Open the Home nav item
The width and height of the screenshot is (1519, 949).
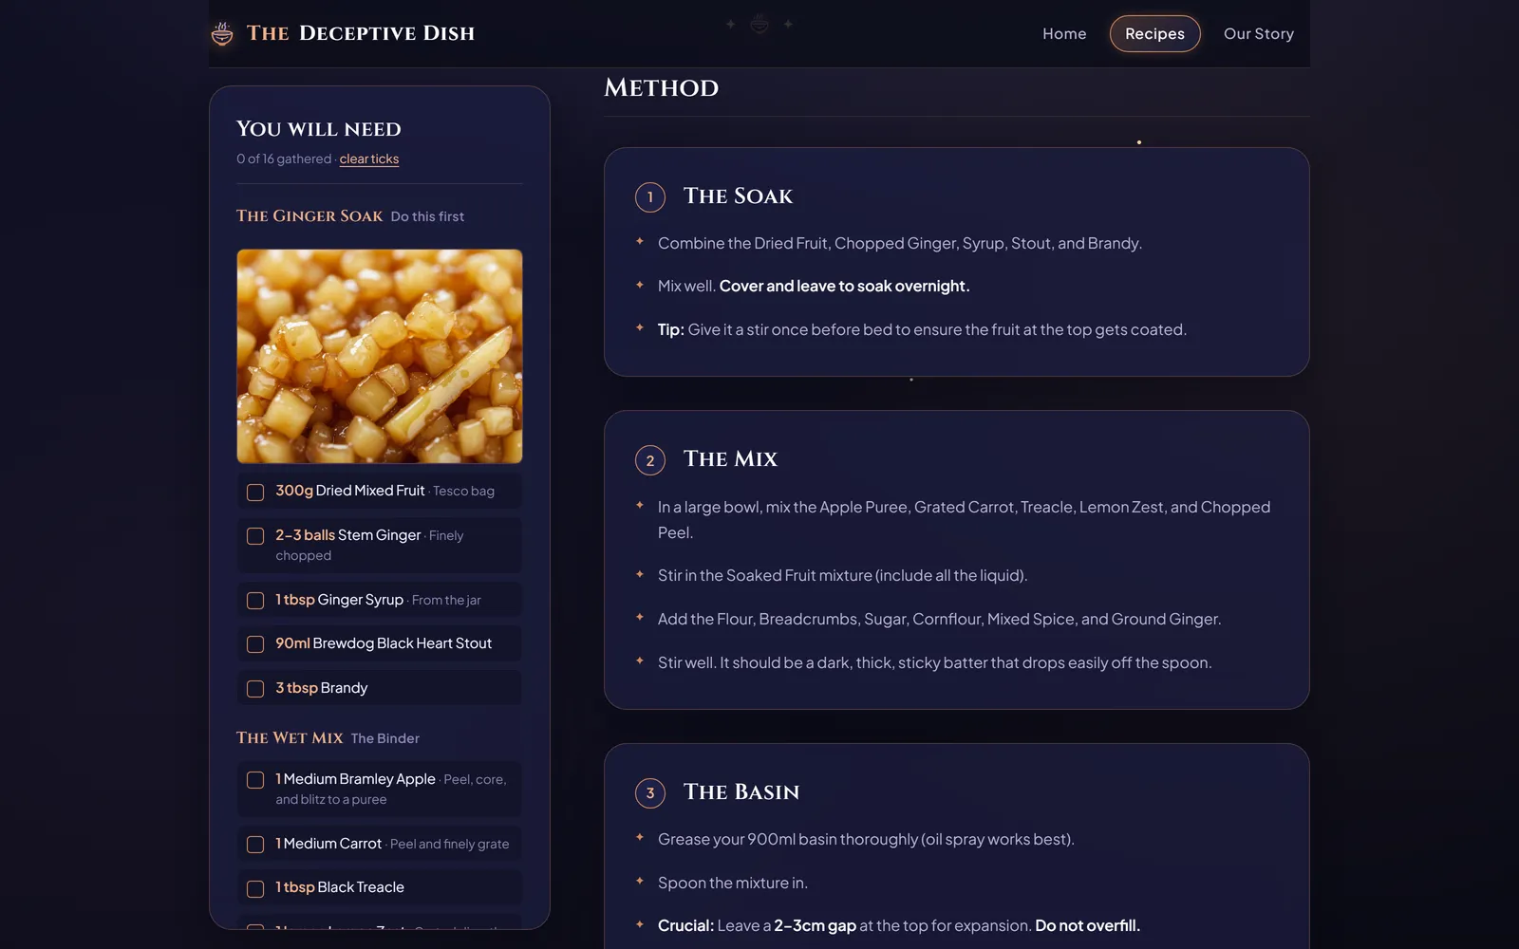pos(1064,33)
